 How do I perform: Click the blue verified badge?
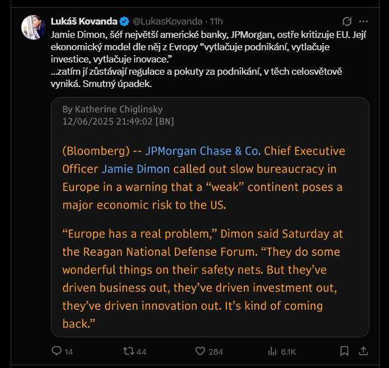pos(125,22)
